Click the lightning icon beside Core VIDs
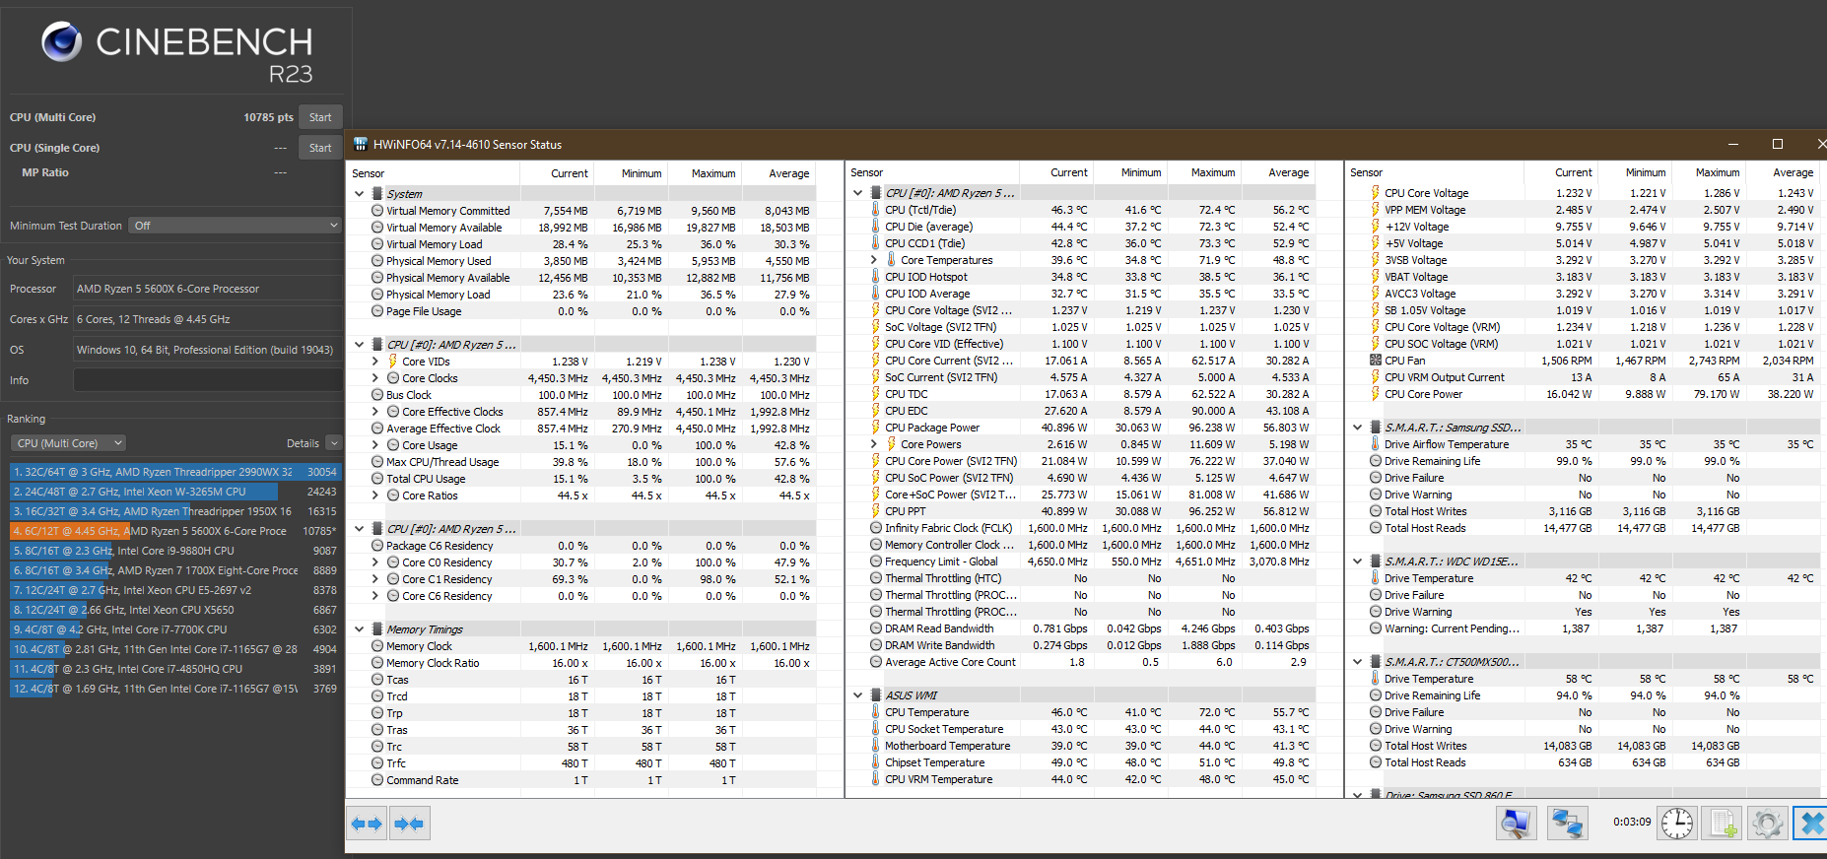1827x859 pixels. point(393,362)
